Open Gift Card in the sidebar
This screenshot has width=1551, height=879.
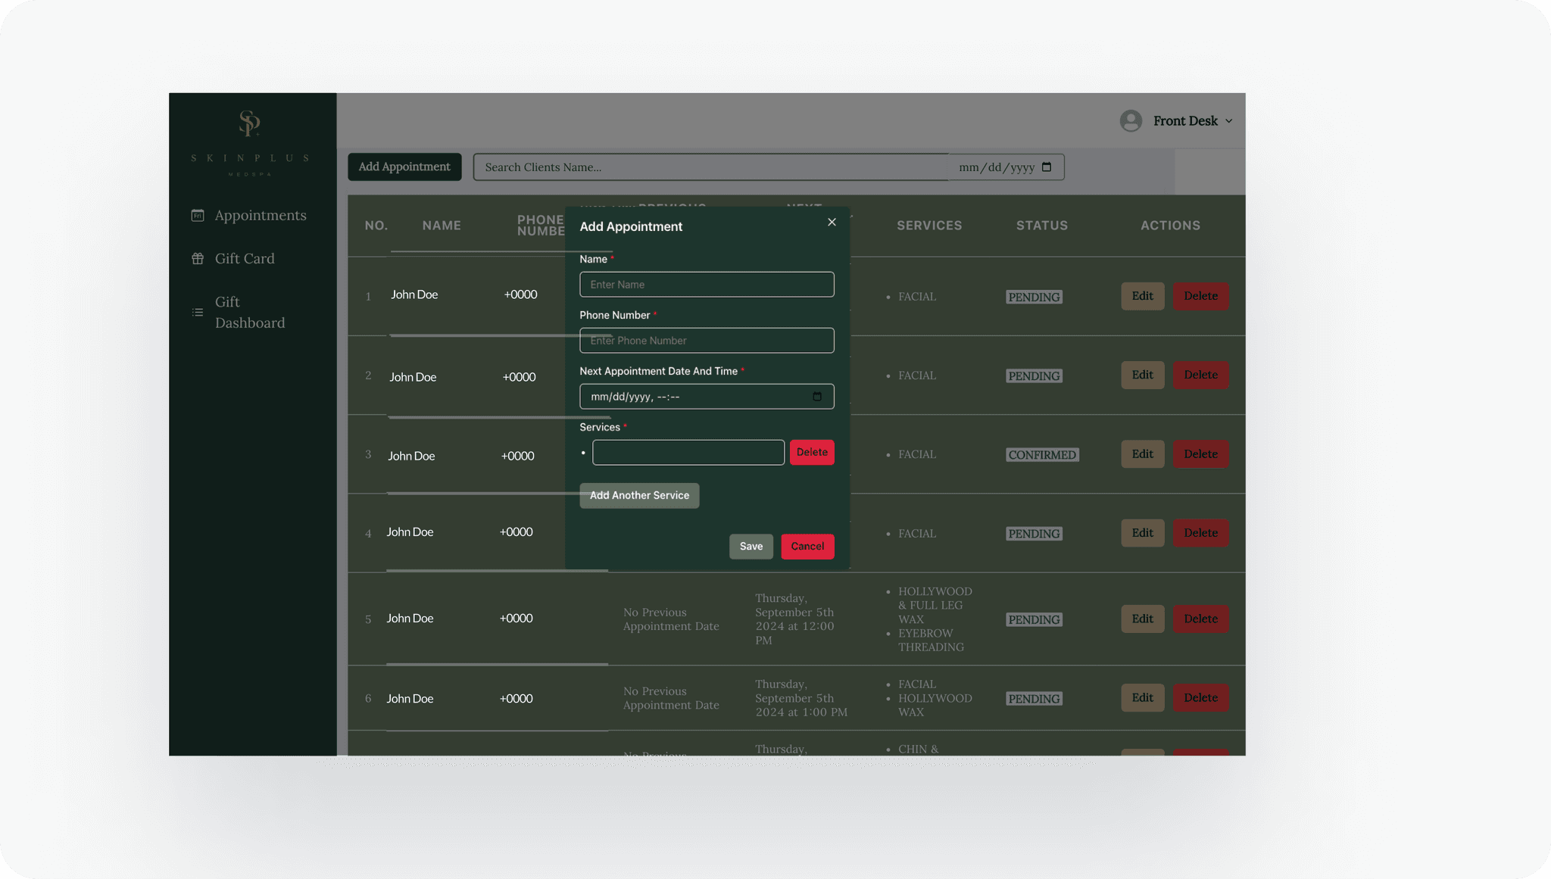click(233, 258)
